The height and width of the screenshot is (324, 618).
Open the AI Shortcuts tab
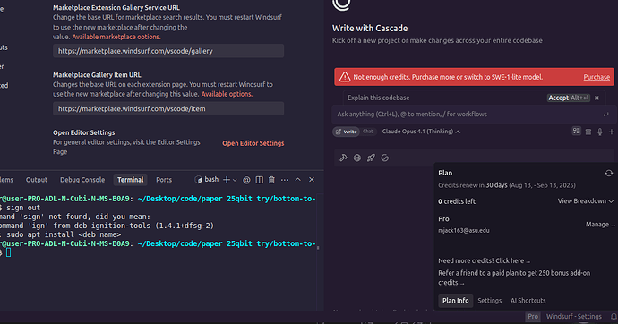click(x=528, y=301)
